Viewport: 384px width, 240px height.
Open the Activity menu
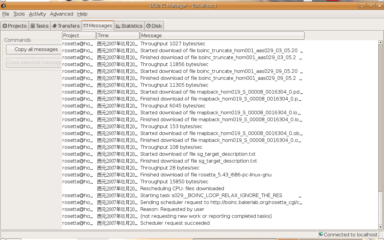point(37,14)
